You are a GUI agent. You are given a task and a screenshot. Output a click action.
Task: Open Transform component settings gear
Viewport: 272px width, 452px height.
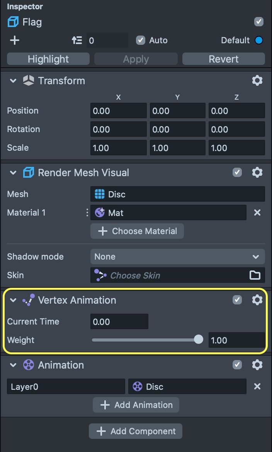click(x=257, y=80)
